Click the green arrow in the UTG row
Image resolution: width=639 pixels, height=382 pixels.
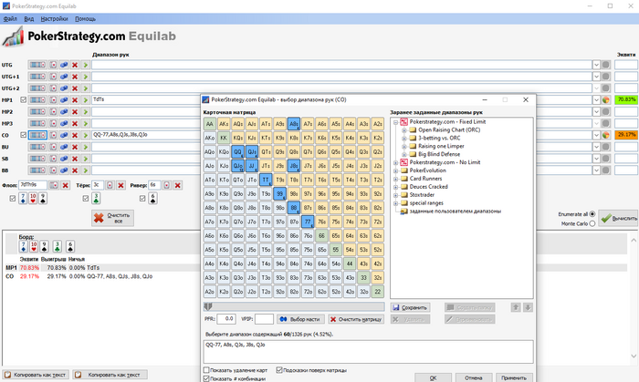pyautogui.click(x=85, y=65)
